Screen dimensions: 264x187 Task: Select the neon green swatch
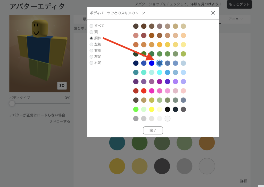[x=136, y=109]
